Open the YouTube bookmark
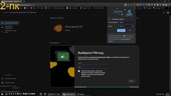The width and height of the screenshot is (171, 96). tap(41, 8)
